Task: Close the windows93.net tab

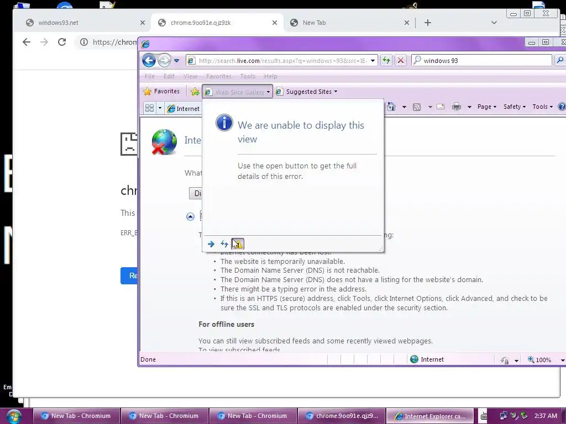Action: [143, 23]
